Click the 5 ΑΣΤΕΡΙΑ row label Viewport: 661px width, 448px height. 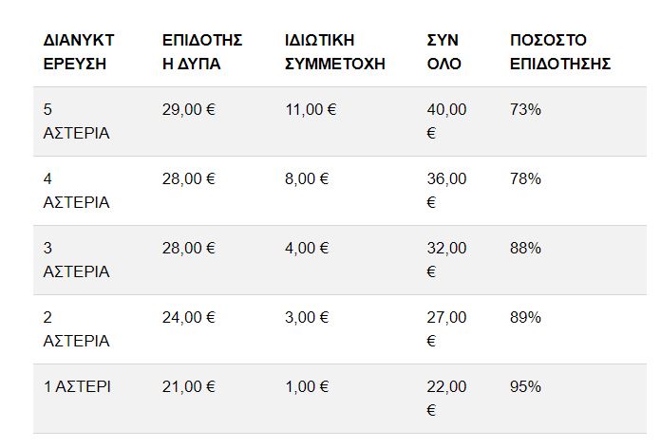pos(76,121)
